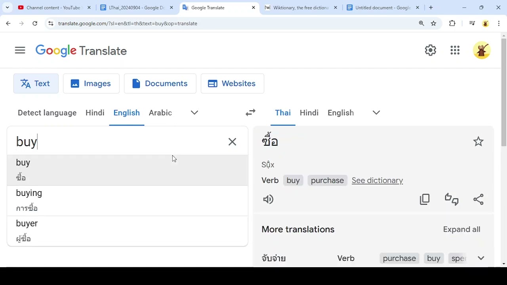Reload the current page
507x285 pixels.
[35, 23]
